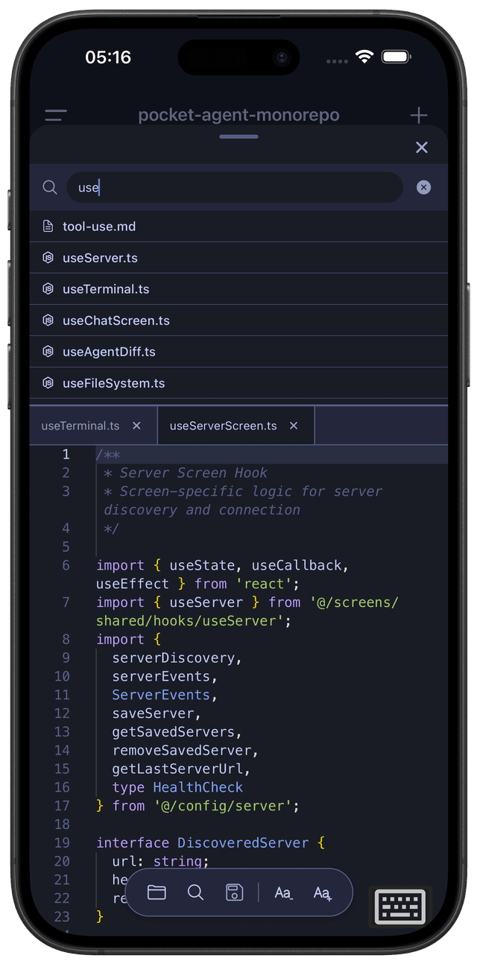
Task: Show the on-screen keyboard icon
Action: click(x=399, y=907)
